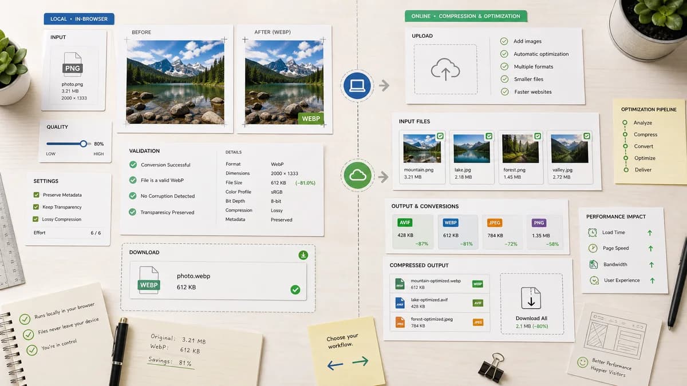687x386 pixels.
Task: Click the mountain.png thumbnail
Action: pos(422,149)
